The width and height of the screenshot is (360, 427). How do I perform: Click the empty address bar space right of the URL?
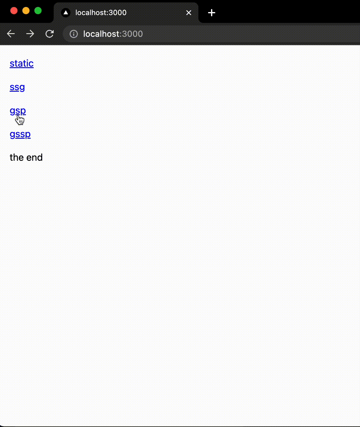(250, 34)
